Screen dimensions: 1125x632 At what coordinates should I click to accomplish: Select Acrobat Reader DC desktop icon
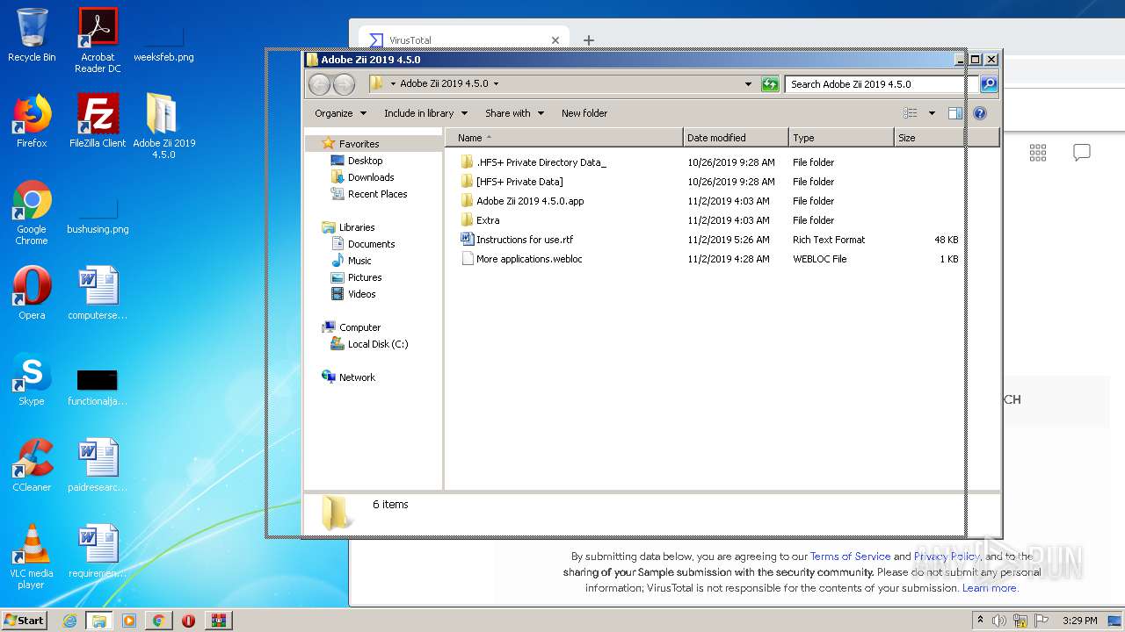coord(98,40)
